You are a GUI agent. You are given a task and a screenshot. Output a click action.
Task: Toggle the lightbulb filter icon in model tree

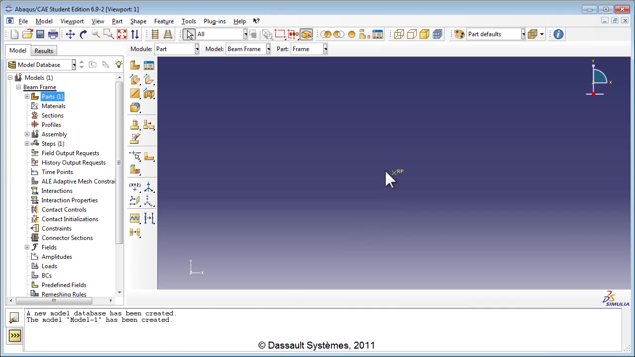(119, 65)
